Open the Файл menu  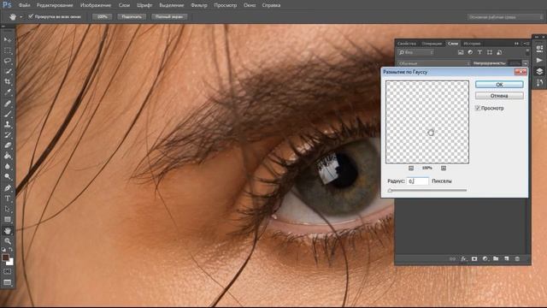24,5
